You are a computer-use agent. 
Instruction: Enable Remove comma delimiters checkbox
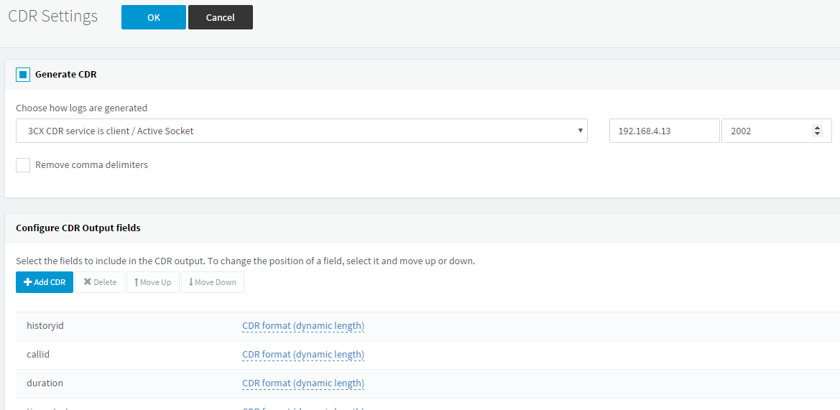click(x=23, y=165)
